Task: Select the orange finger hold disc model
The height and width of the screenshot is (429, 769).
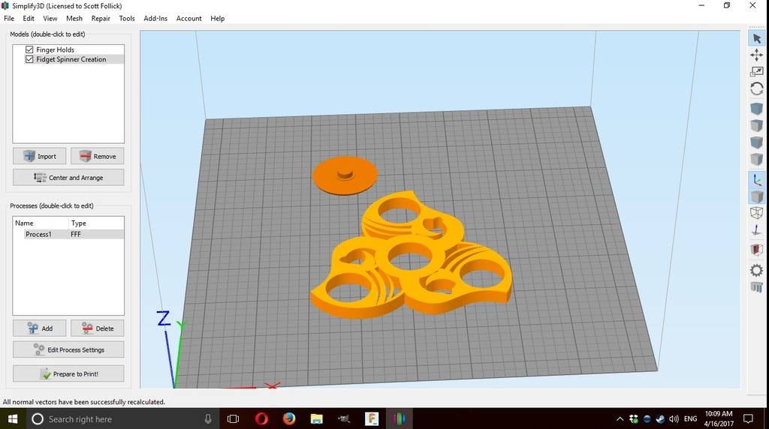Action: coord(345,175)
